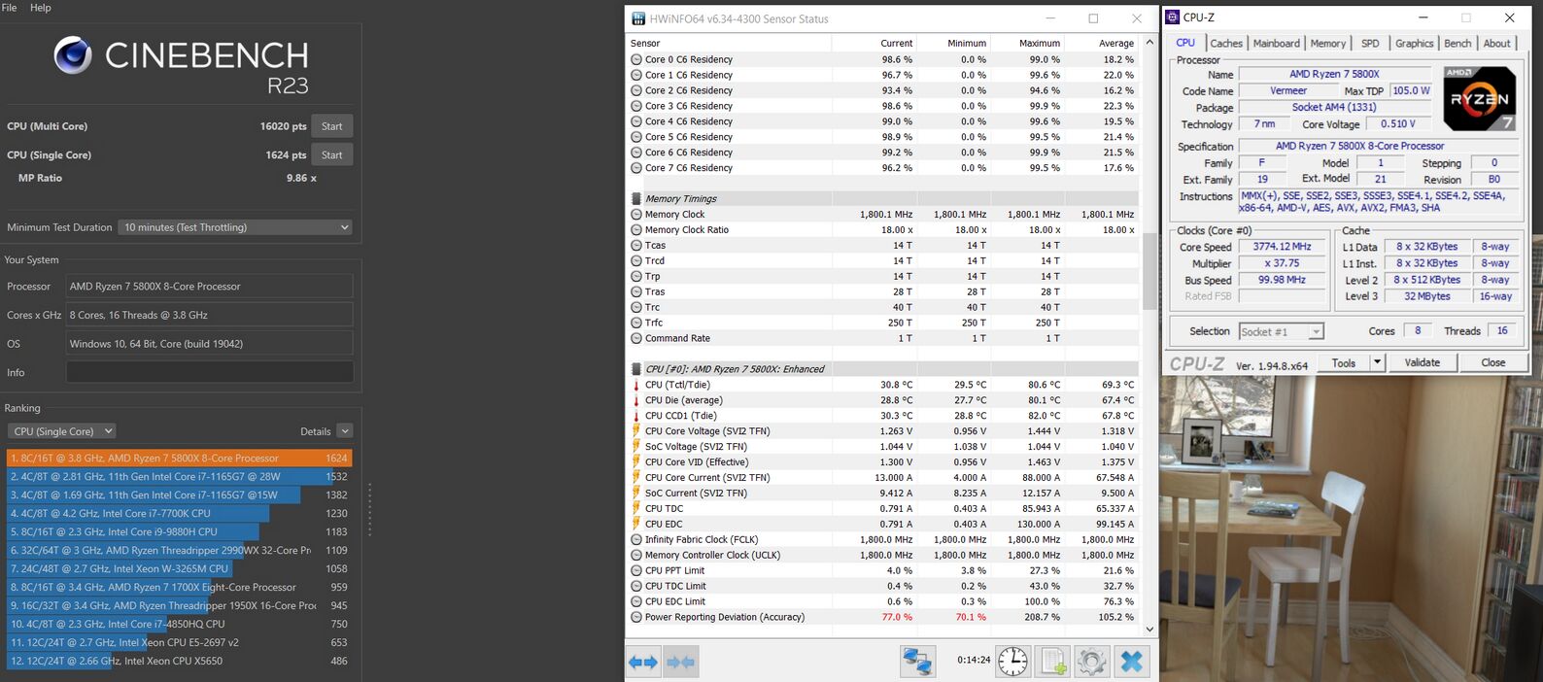Switch to the Caches tab in CPU-Z
This screenshot has width=1543, height=682.
pos(1226,44)
